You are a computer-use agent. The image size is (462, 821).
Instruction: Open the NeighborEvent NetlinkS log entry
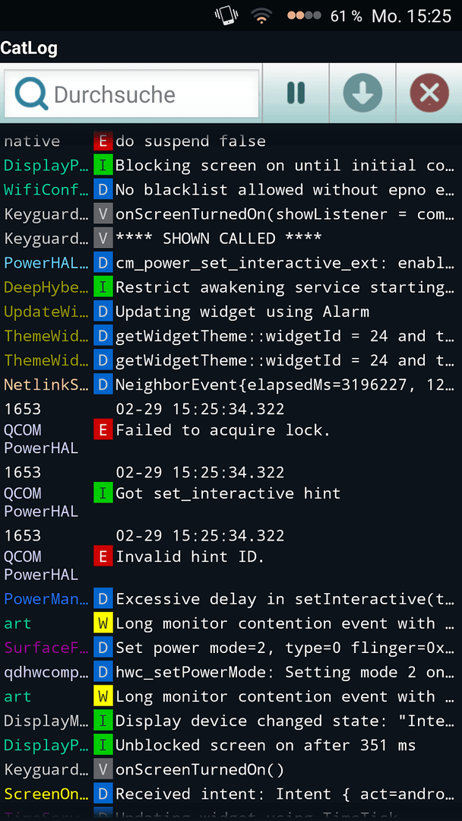click(x=231, y=385)
